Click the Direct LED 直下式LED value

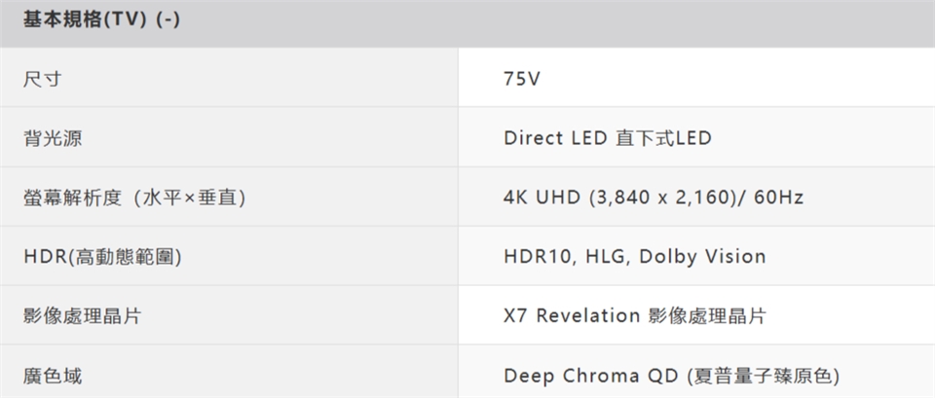tap(608, 138)
